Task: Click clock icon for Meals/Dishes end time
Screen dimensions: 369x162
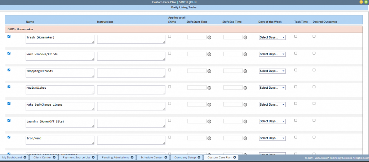Action: [245, 88]
